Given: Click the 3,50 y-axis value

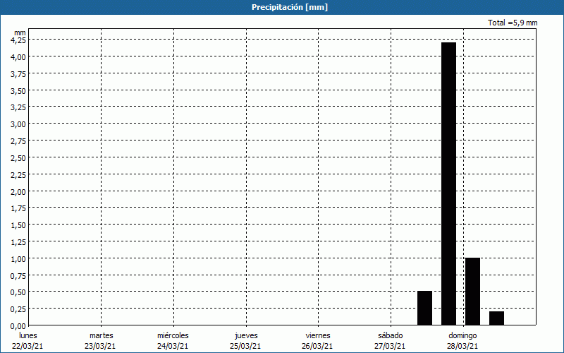Looking at the screenshot, I should click(18, 91).
